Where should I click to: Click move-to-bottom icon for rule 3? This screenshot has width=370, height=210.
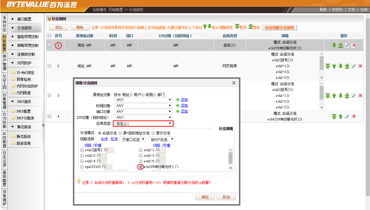coord(347,96)
